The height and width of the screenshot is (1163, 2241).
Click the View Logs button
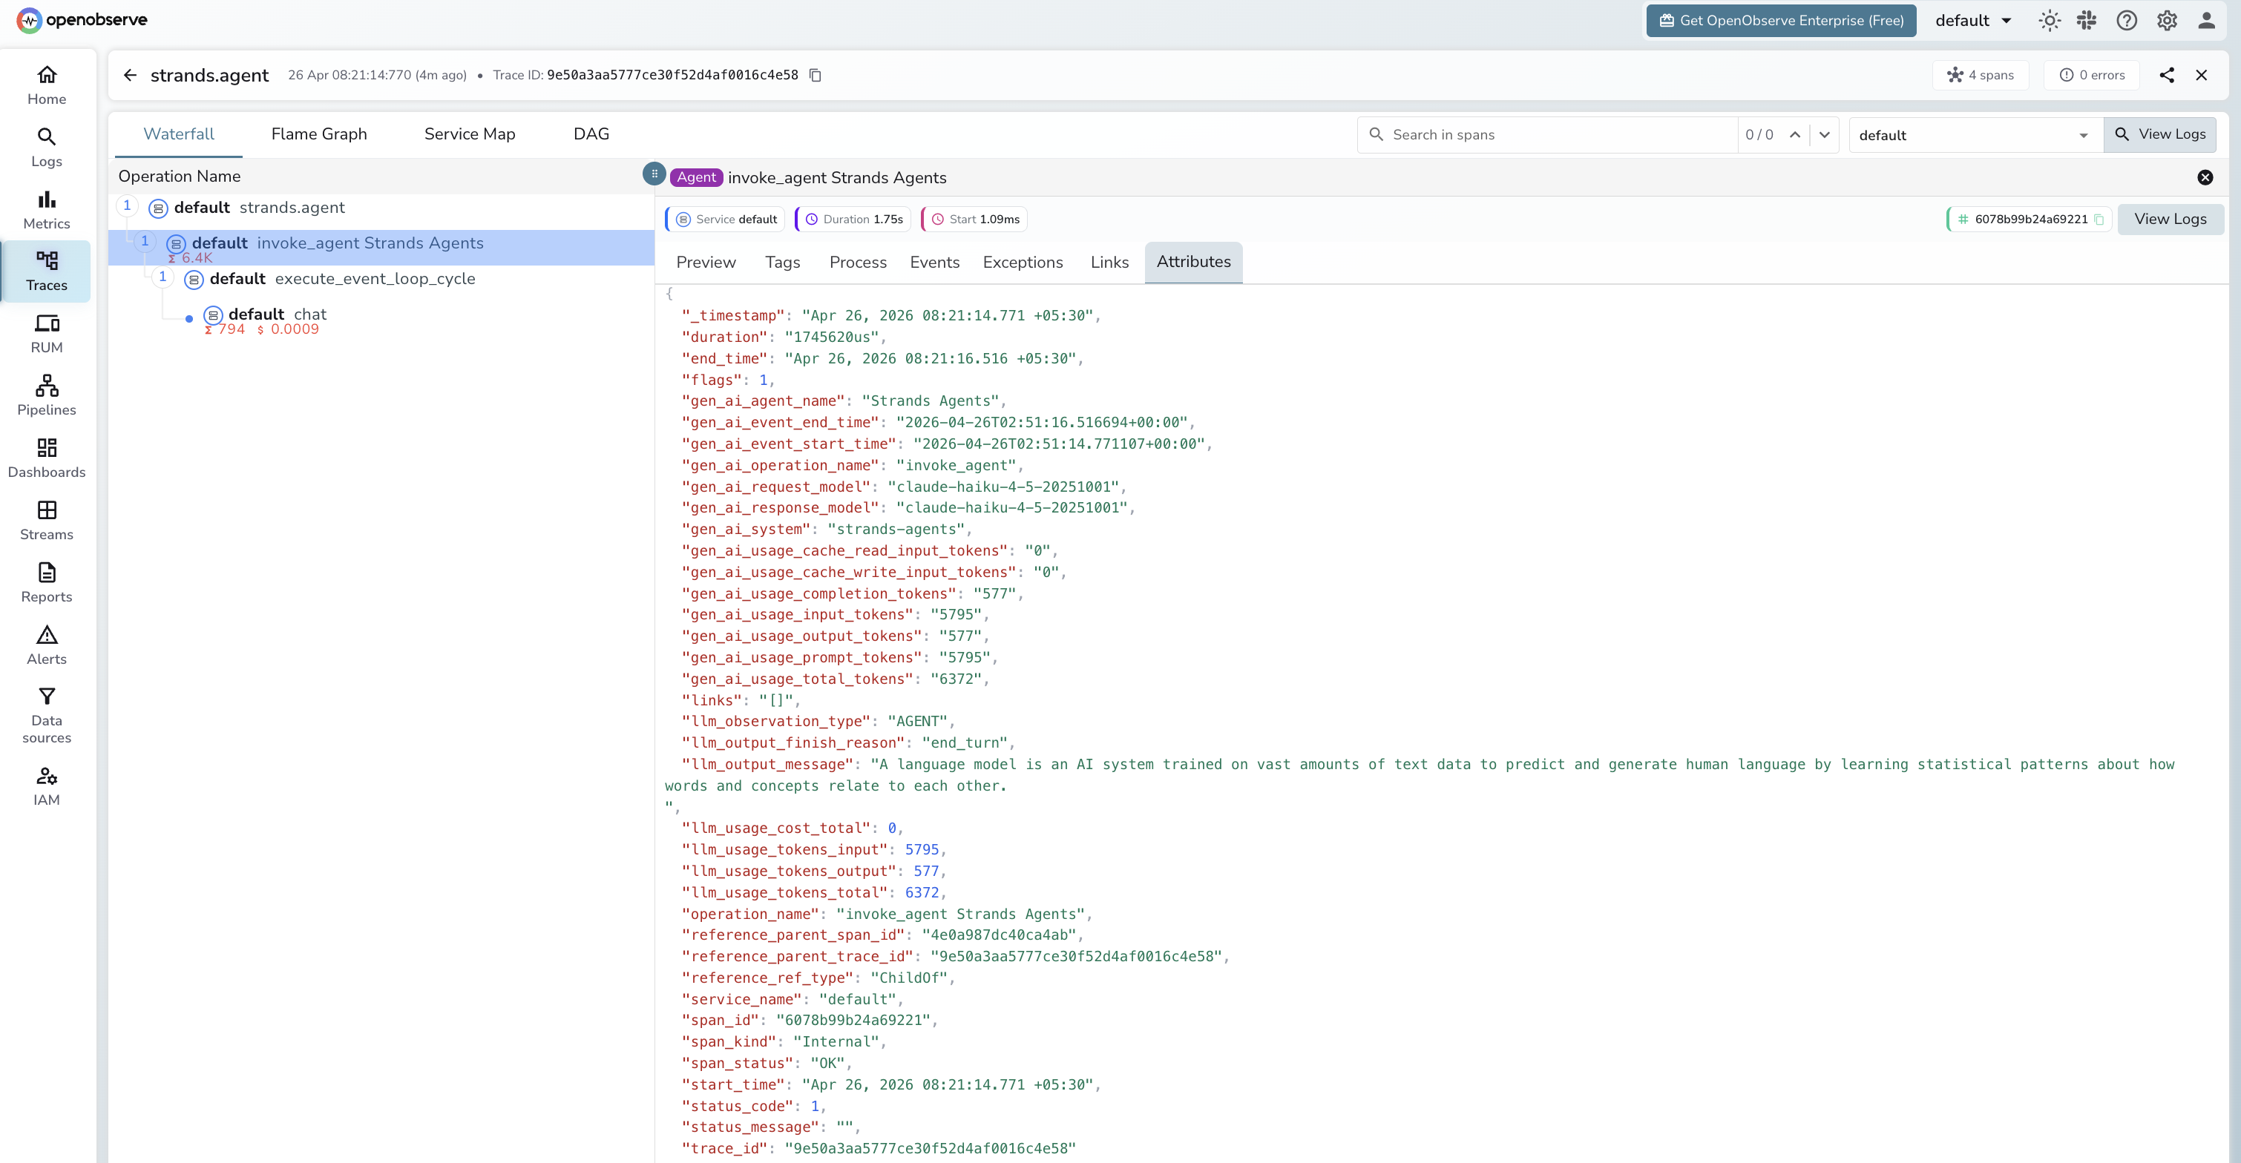click(2162, 134)
